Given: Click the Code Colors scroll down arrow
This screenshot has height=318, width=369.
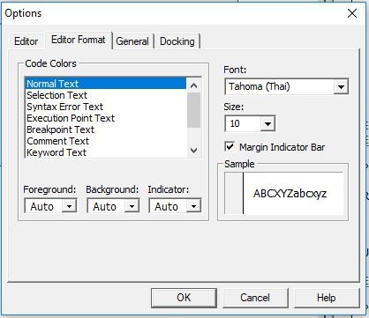Looking at the screenshot, I should coord(193,151).
